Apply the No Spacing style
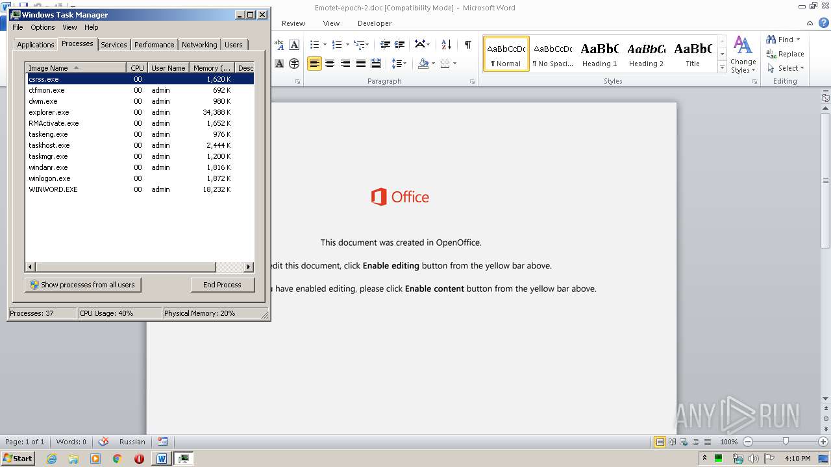 tap(552, 54)
